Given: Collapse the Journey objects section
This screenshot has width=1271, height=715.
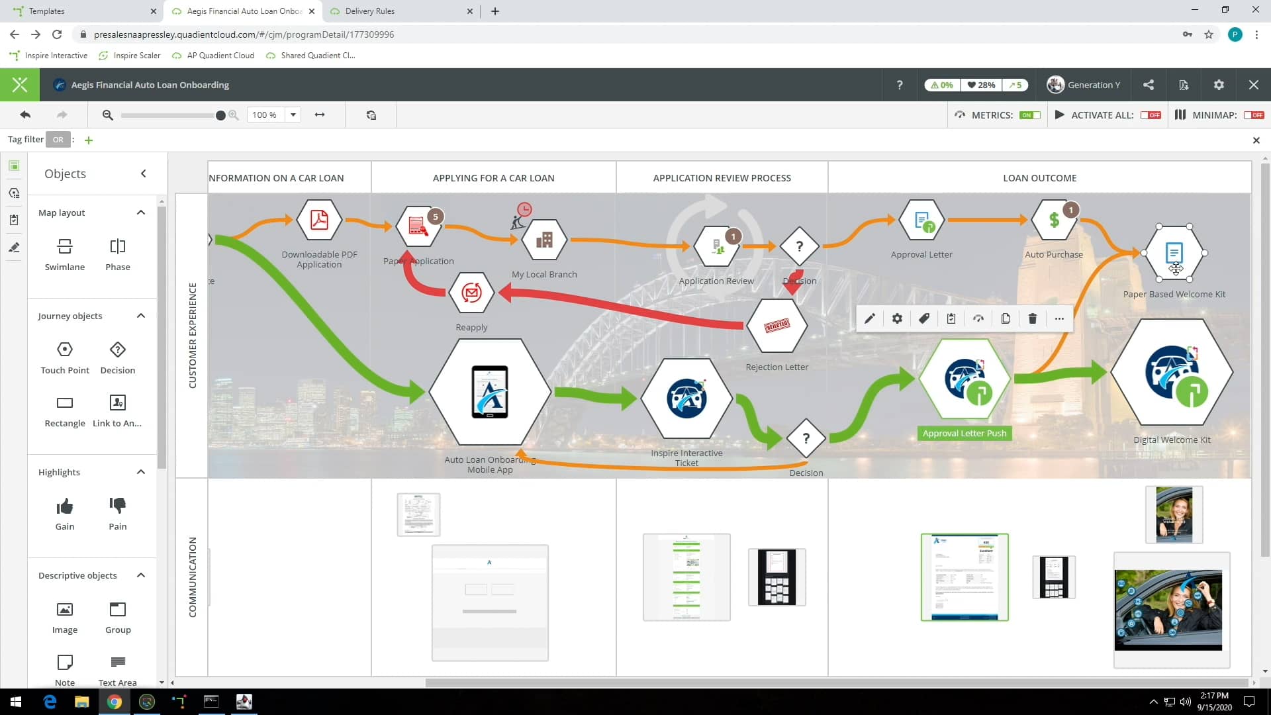Looking at the screenshot, I should point(140,316).
